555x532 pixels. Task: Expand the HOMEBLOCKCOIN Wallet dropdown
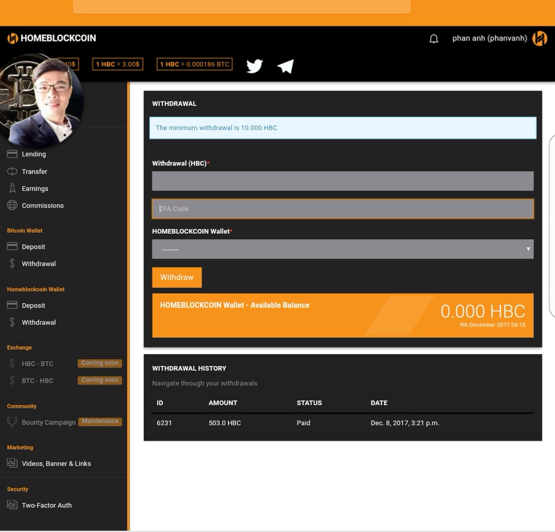(x=343, y=249)
